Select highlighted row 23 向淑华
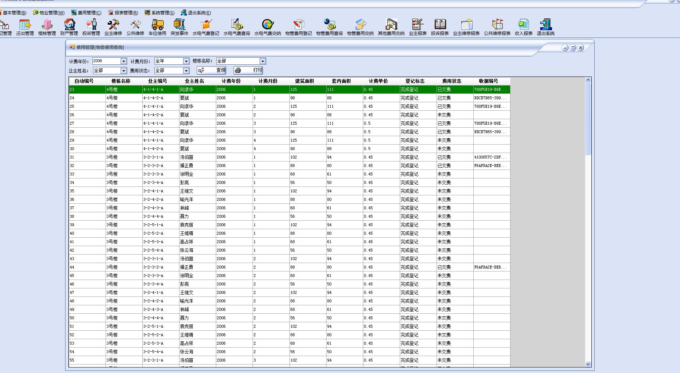This screenshot has width=680, height=373. (289, 89)
